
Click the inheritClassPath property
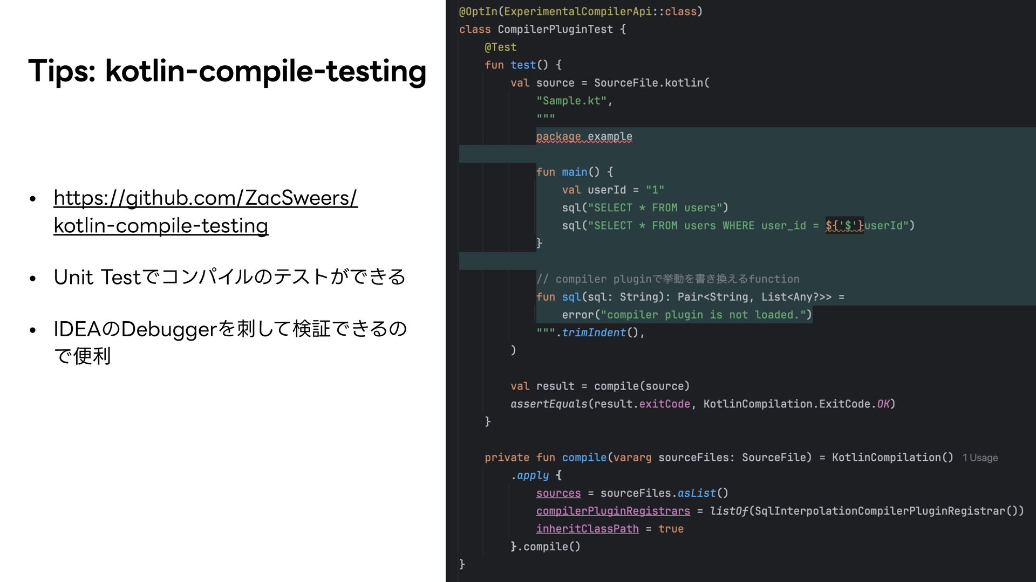point(587,529)
